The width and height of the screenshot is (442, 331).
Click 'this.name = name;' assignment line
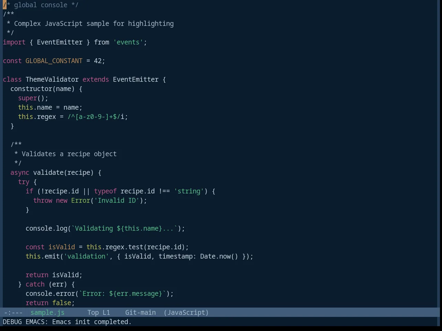[x=50, y=107]
